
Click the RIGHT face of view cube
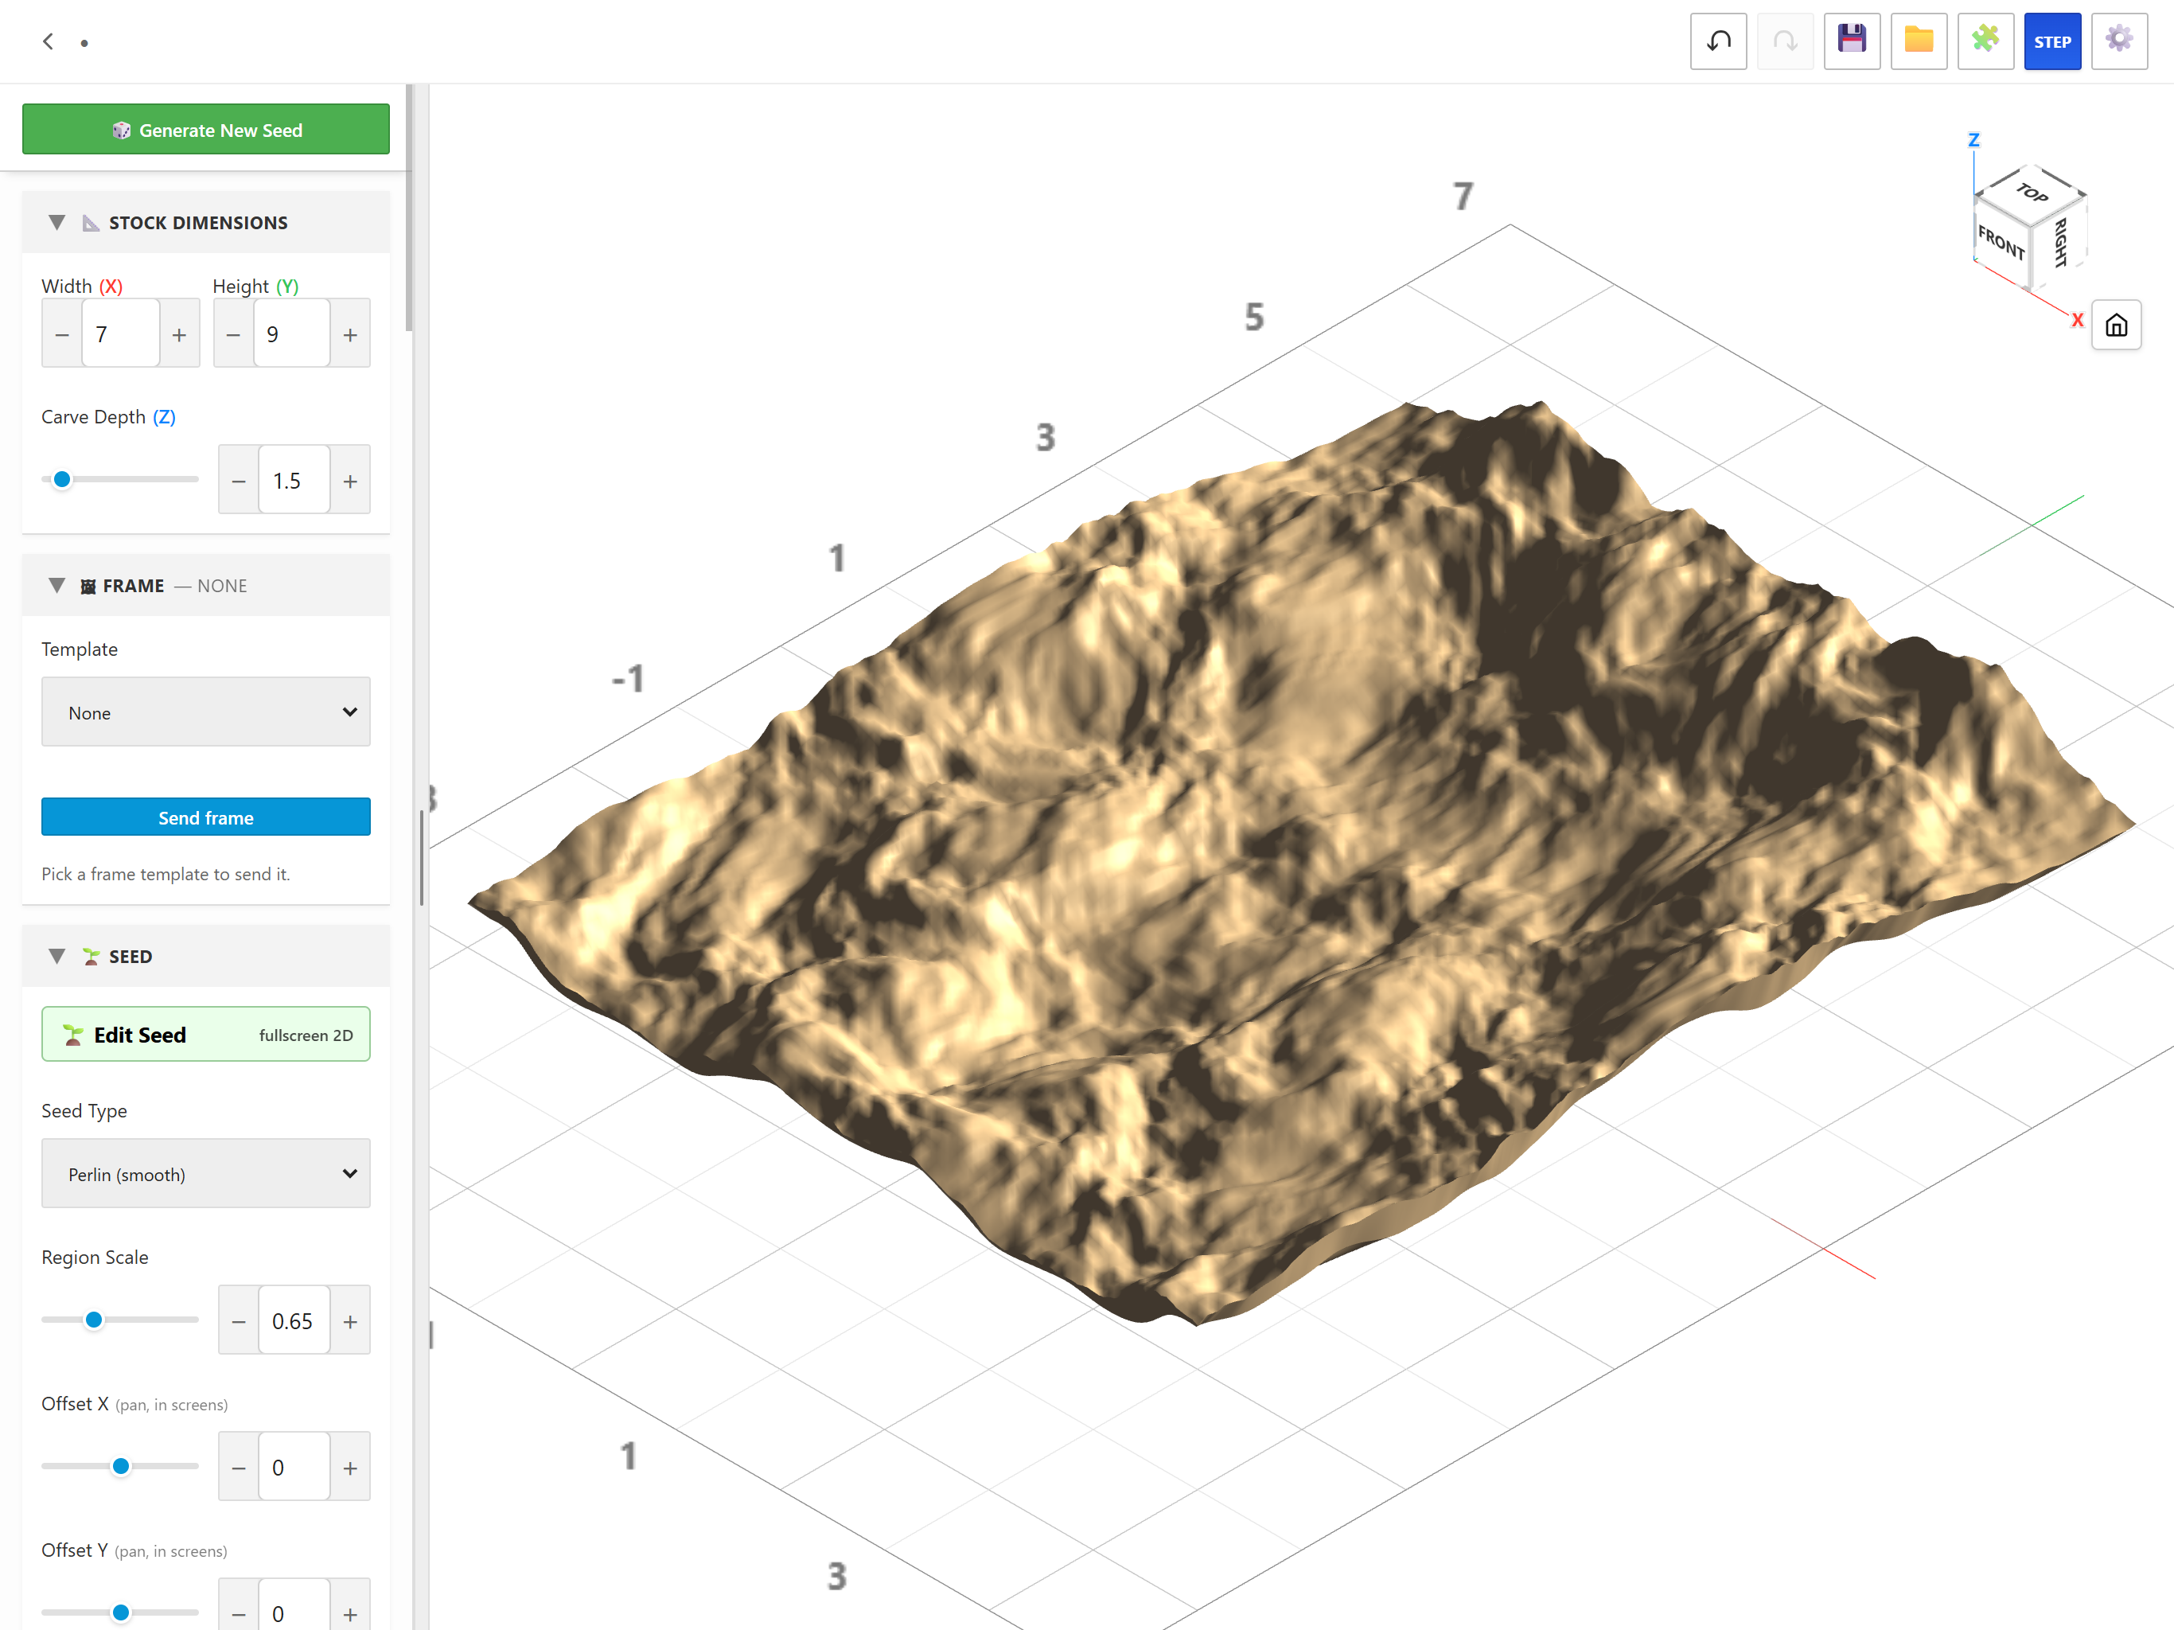tap(2059, 242)
